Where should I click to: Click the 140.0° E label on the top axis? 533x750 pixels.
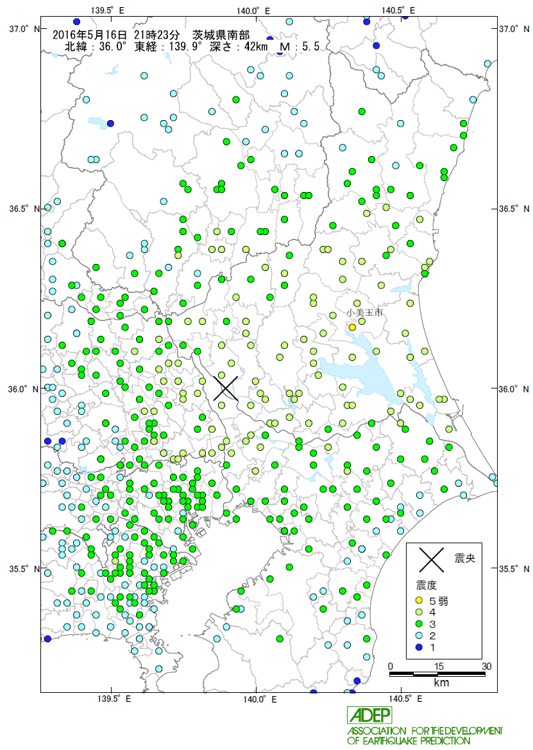coord(253,10)
